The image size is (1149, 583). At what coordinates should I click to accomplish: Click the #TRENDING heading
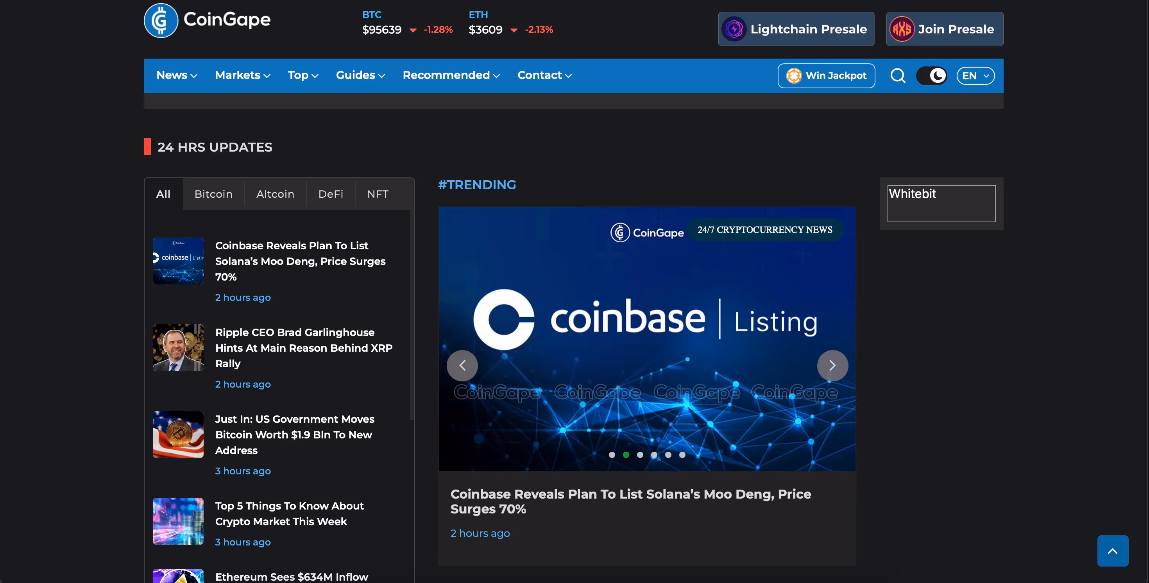click(477, 185)
